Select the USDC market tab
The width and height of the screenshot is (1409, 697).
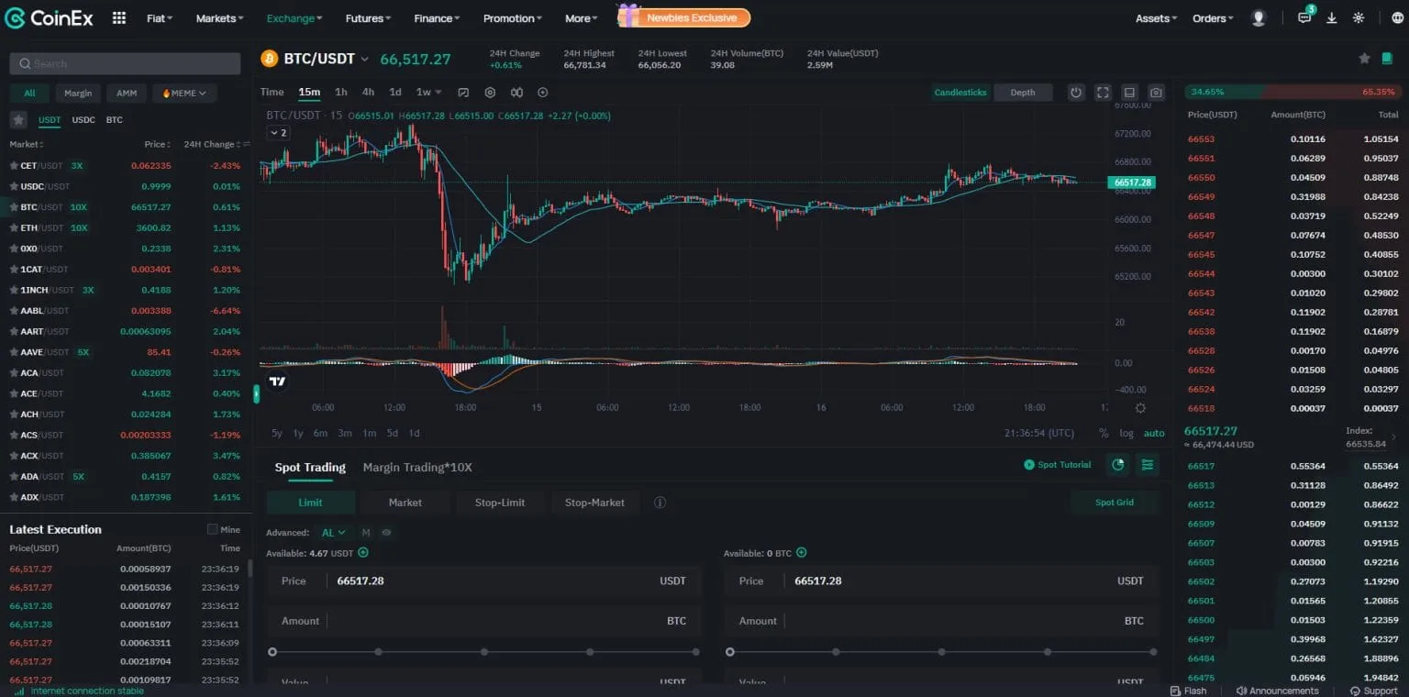[83, 120]
